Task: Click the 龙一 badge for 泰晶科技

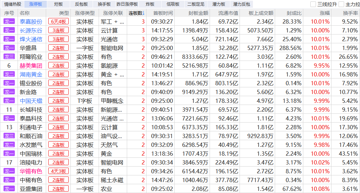Action: click(9, 118)
